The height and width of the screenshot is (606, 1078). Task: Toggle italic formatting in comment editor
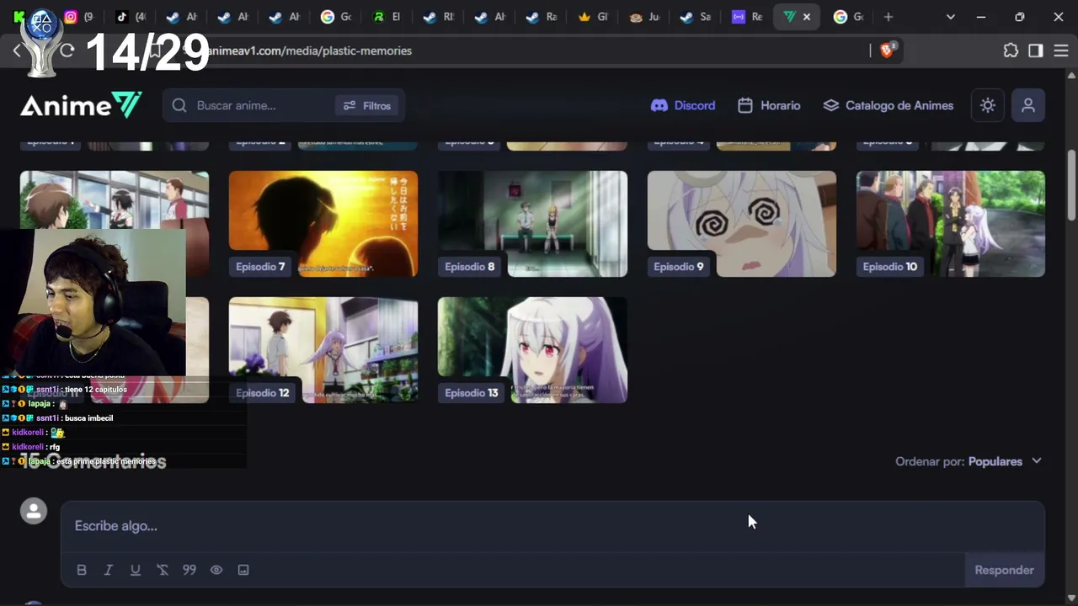(109, 570)
